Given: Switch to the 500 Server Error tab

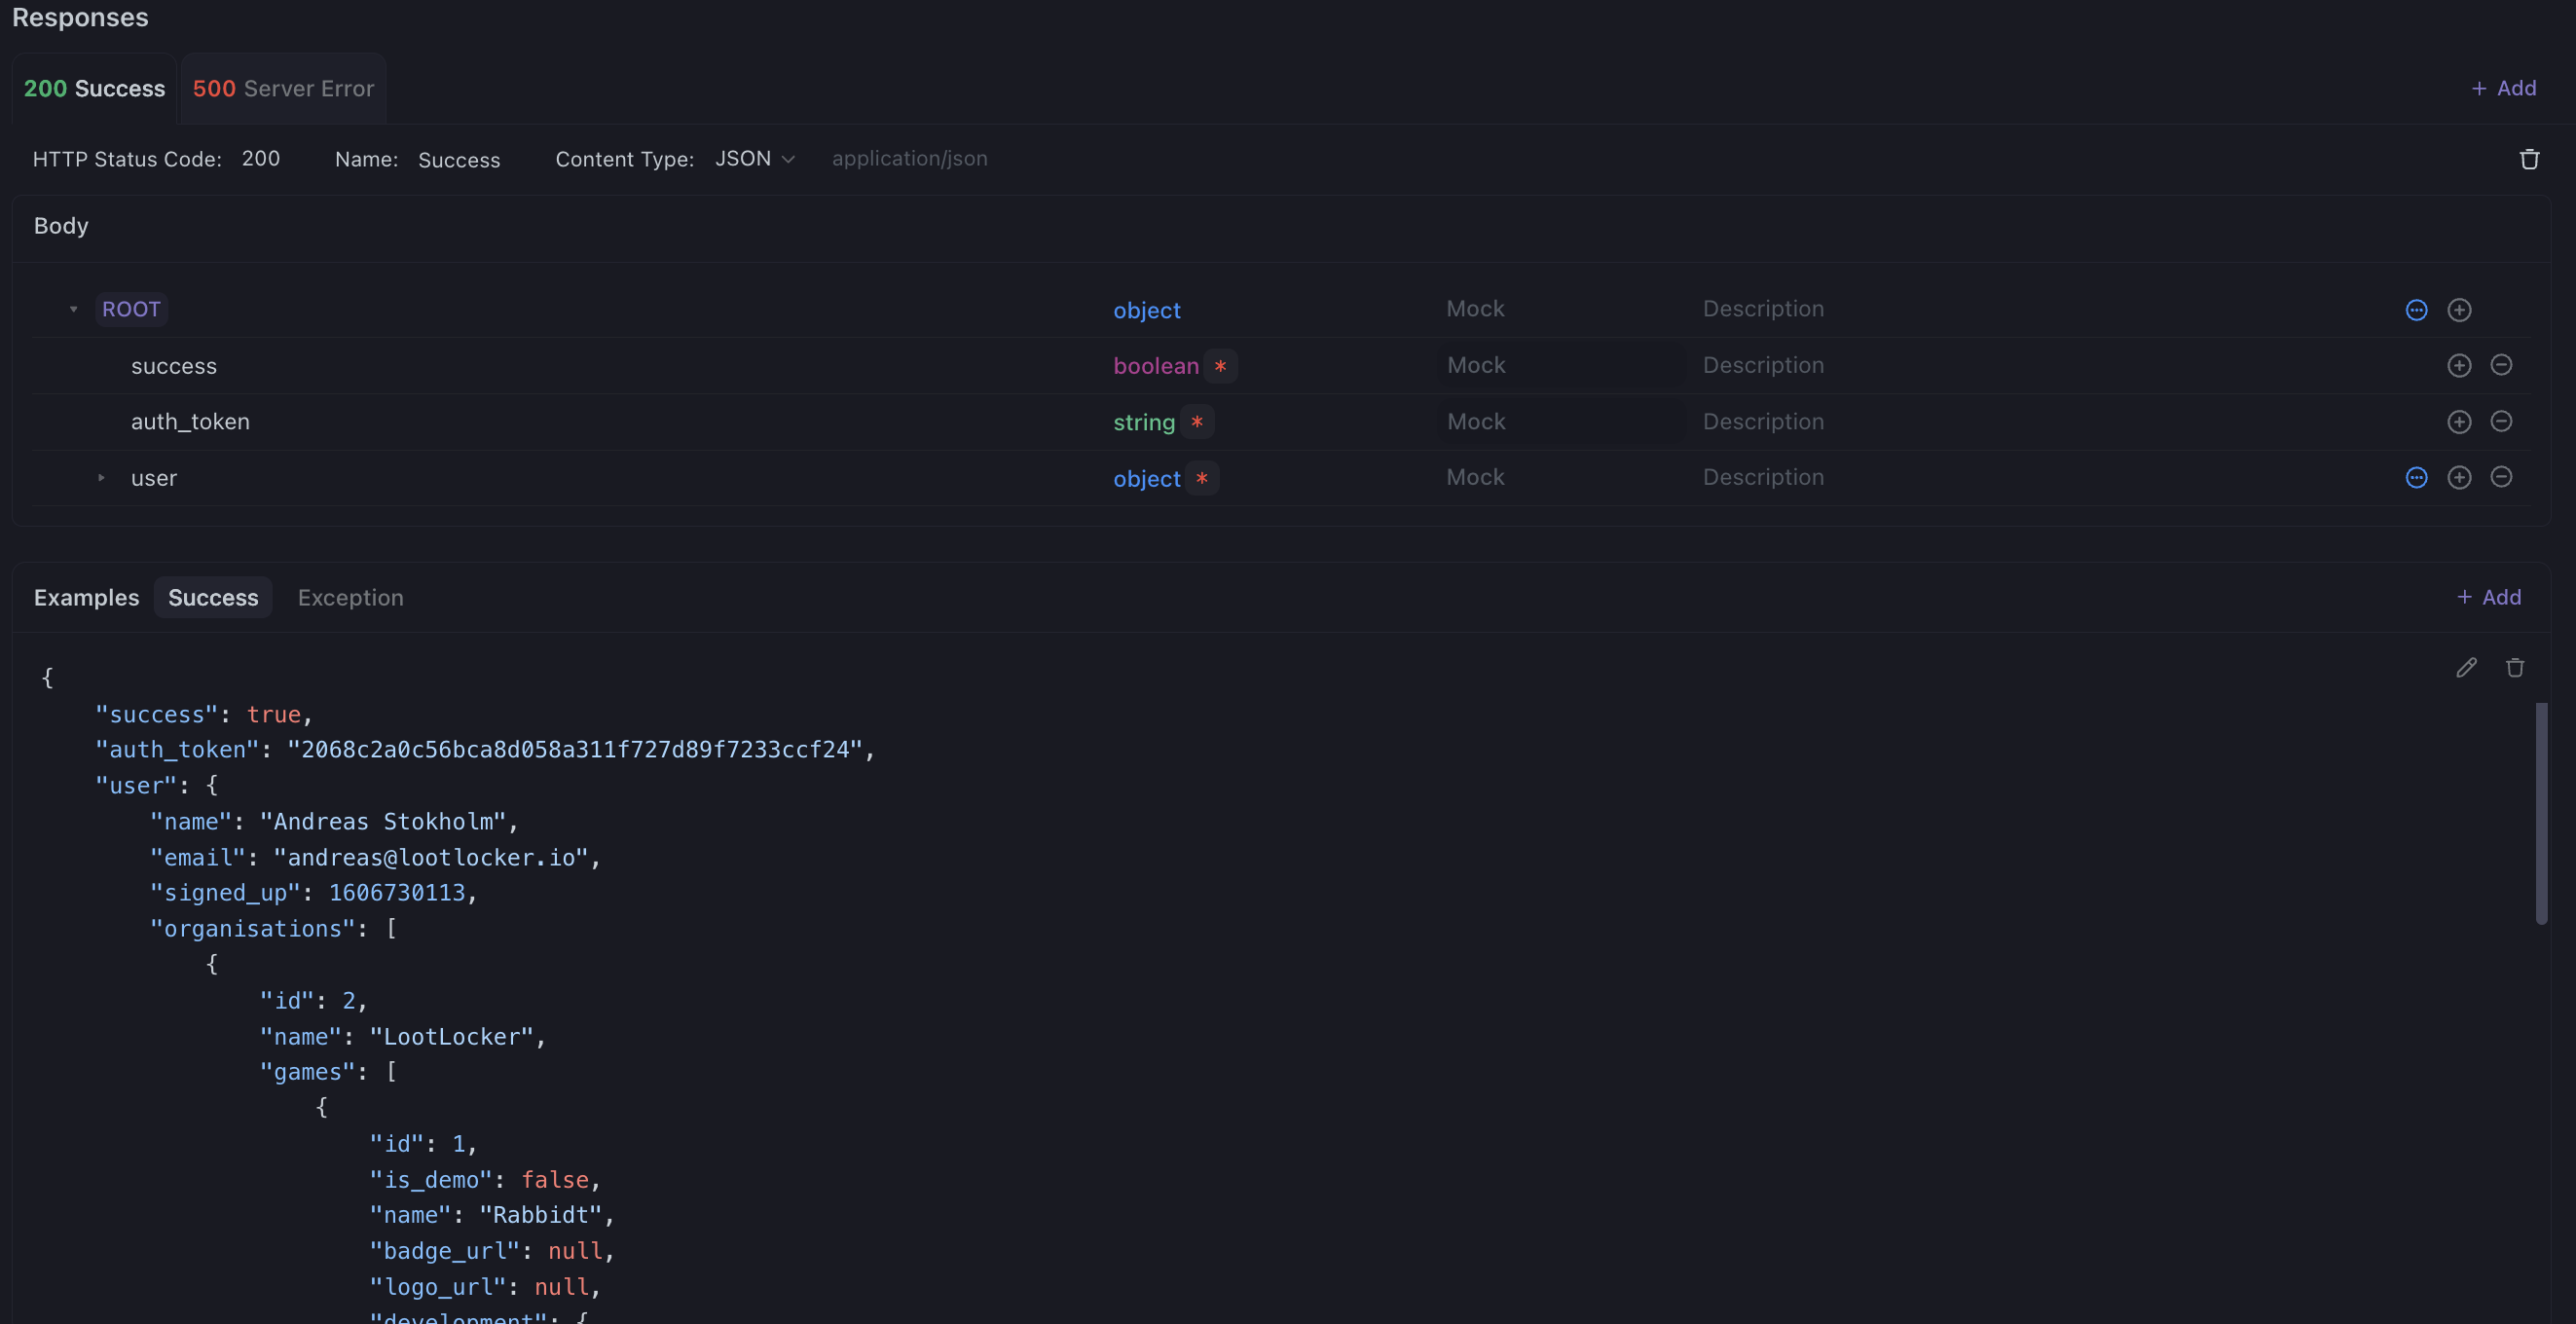Looking at the screenshot, I should [283, 89].
